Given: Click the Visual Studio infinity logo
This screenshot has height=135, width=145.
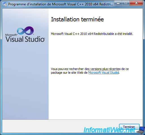Looking at the screenshot, I should pyautogui.click(x=25, y=30).
